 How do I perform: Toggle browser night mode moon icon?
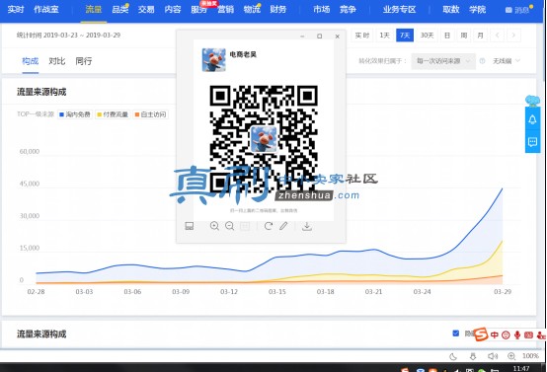pyautogui.click(x=453, y=356)
